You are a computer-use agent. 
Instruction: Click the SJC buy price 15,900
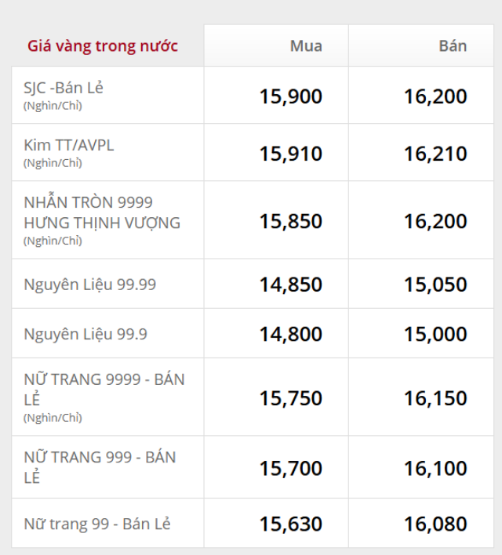(291, 96)
